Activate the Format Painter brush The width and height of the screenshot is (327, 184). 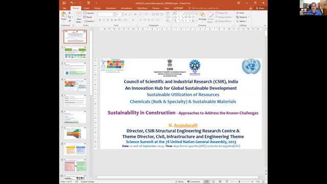[x=69, y=21]
